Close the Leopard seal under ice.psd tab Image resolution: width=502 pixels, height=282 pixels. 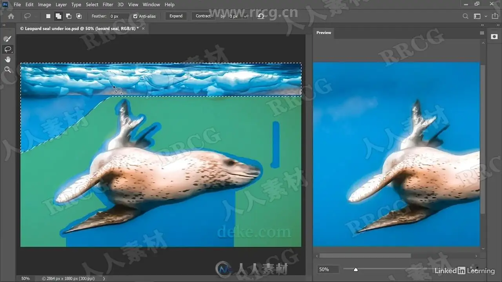(143, 29)
